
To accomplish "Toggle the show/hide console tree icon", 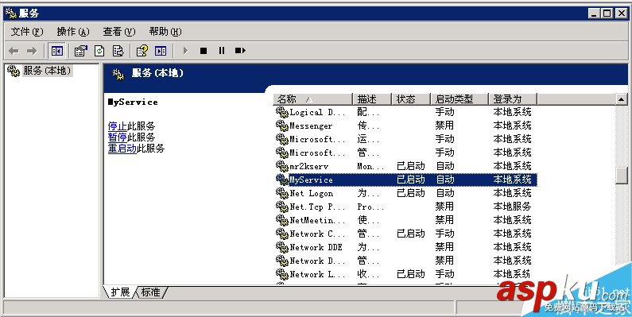I will [56, 51].
